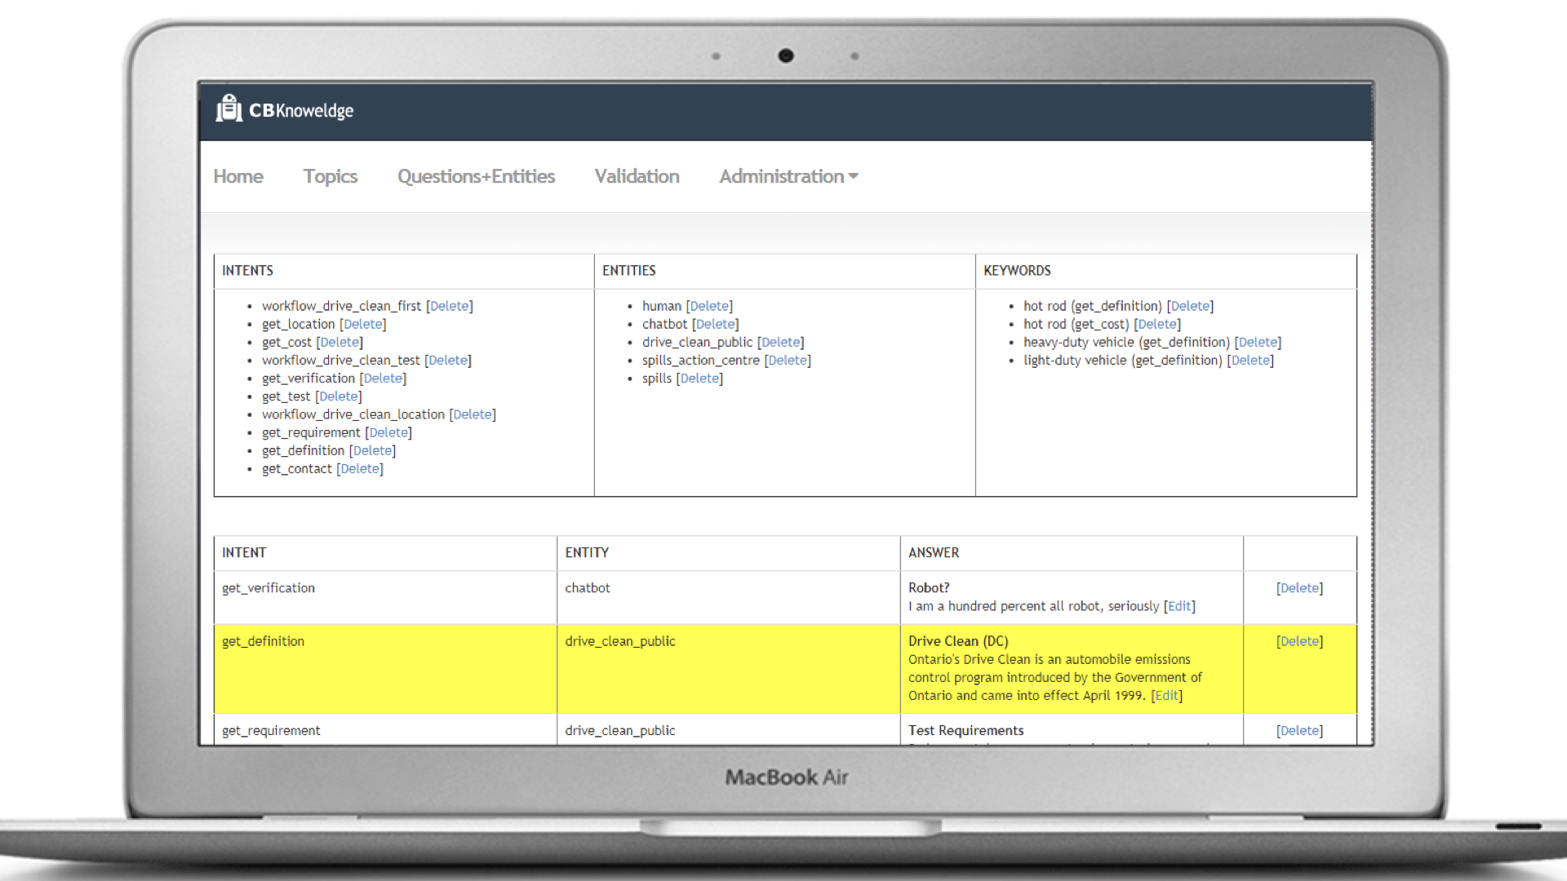Delete hot rod (get_cost) keyword

(x=1157, y=324)
